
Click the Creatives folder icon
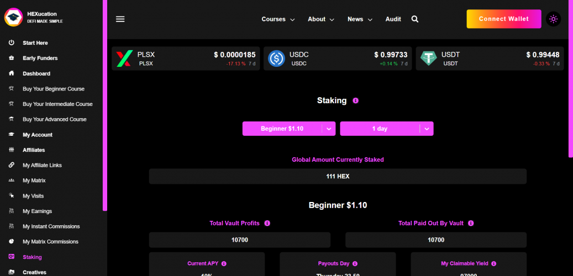[x=12, y=272]
